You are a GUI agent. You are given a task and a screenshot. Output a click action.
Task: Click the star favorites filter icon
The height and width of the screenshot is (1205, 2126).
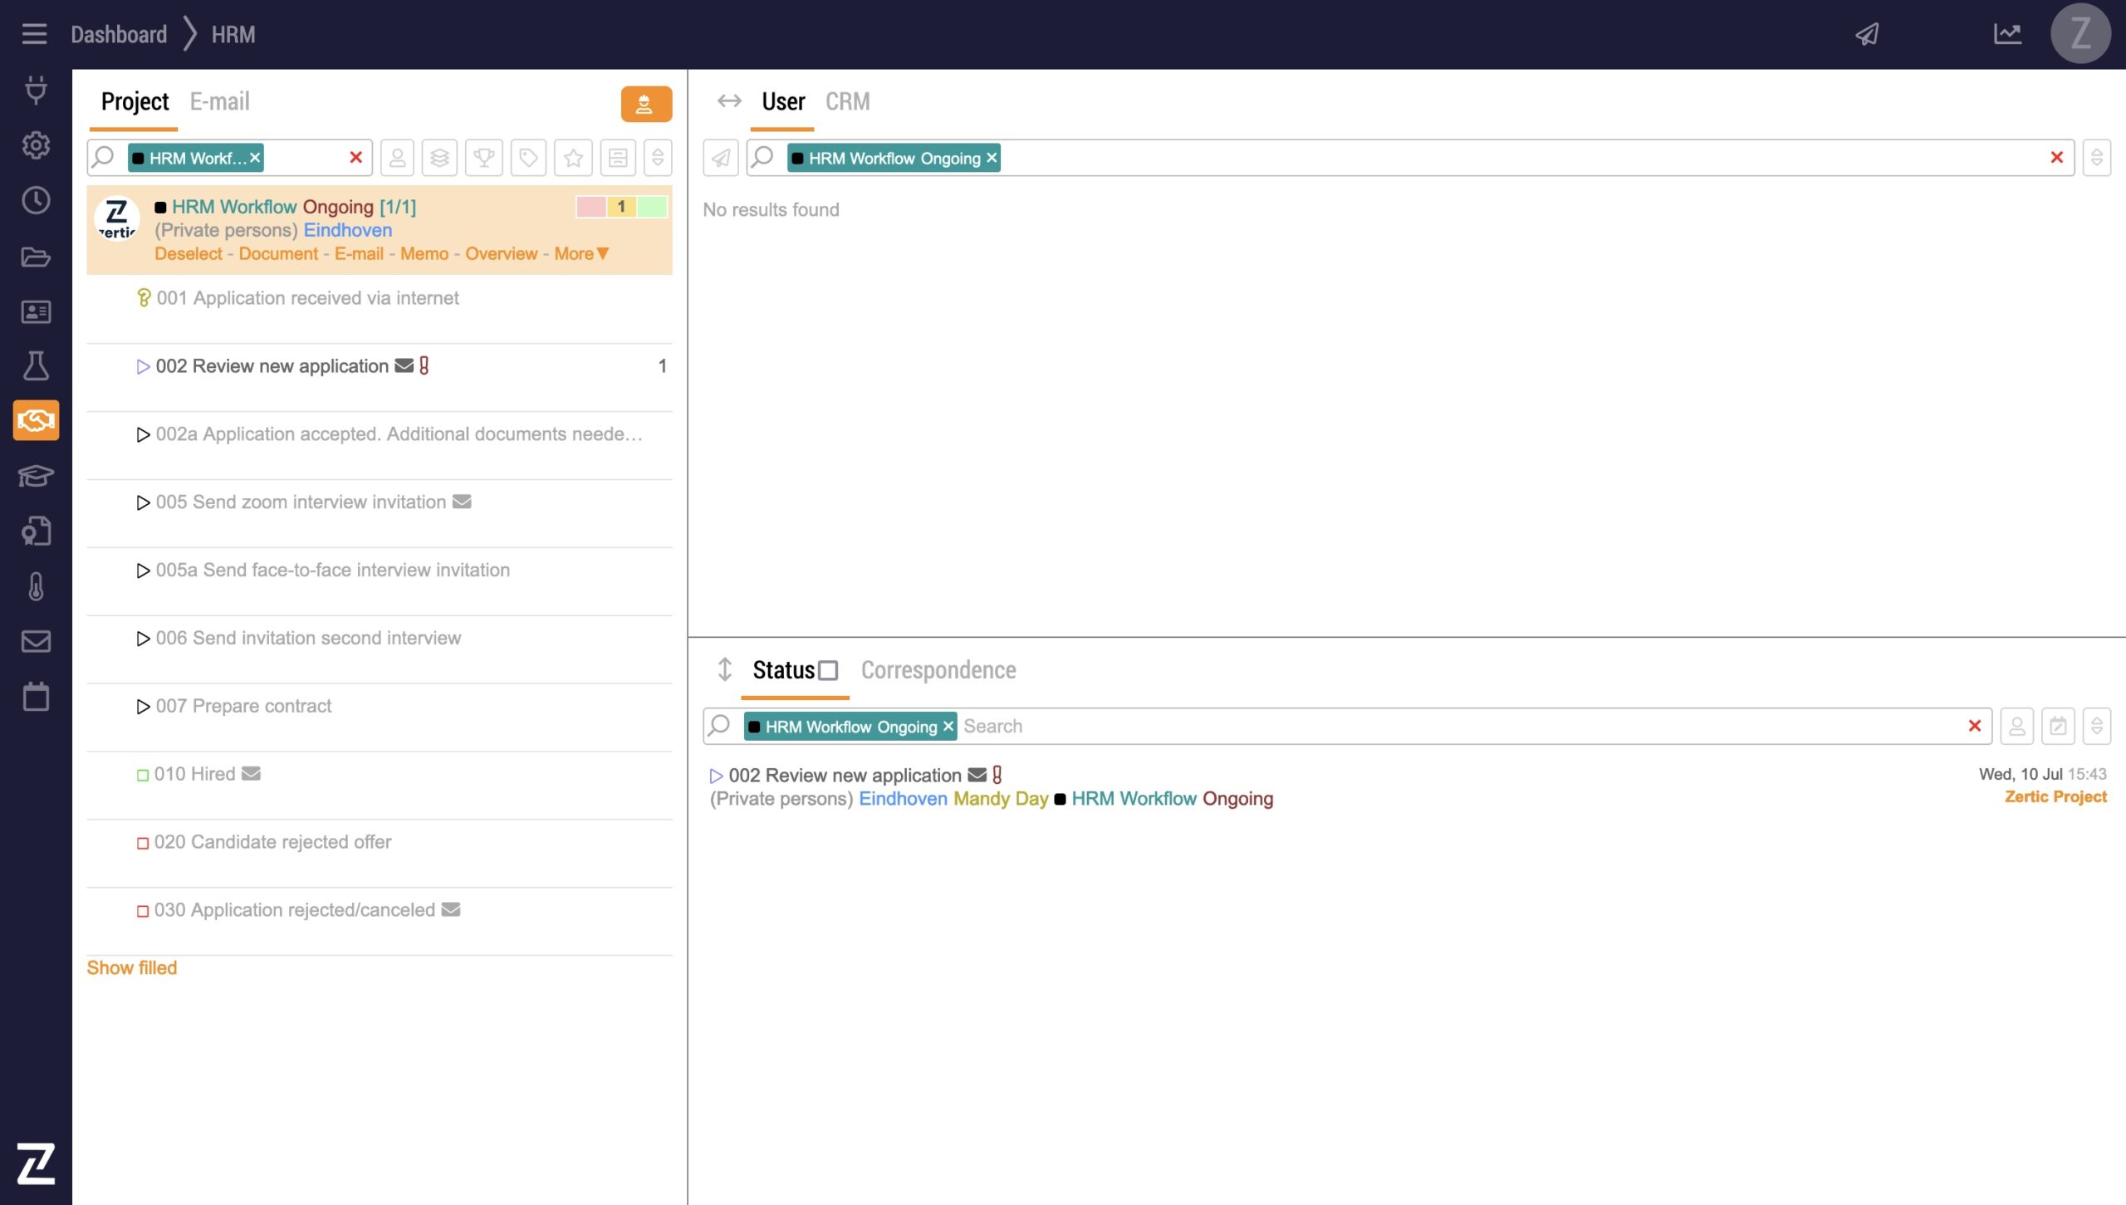point(573,158)
